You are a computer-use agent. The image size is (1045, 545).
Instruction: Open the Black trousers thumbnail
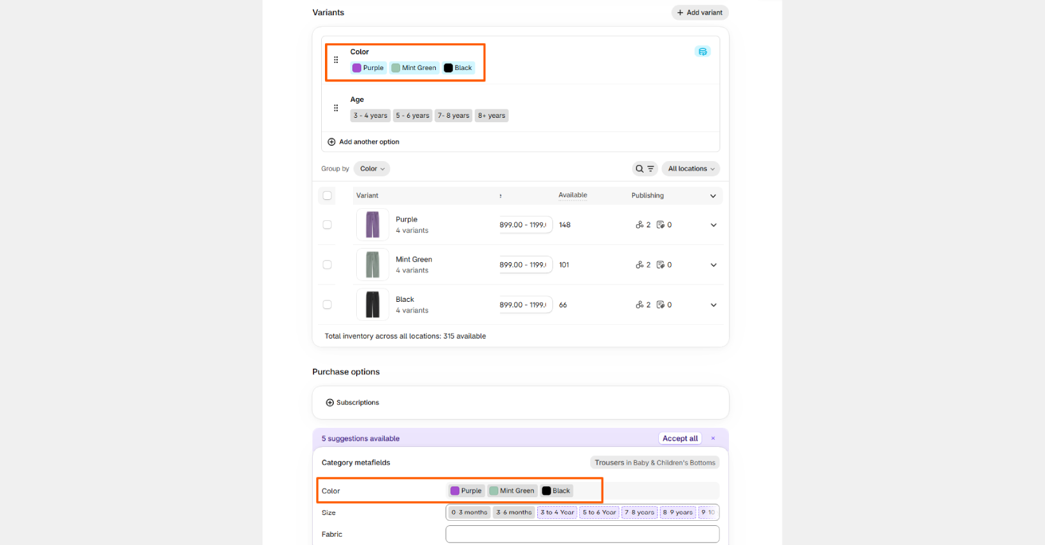373,305
